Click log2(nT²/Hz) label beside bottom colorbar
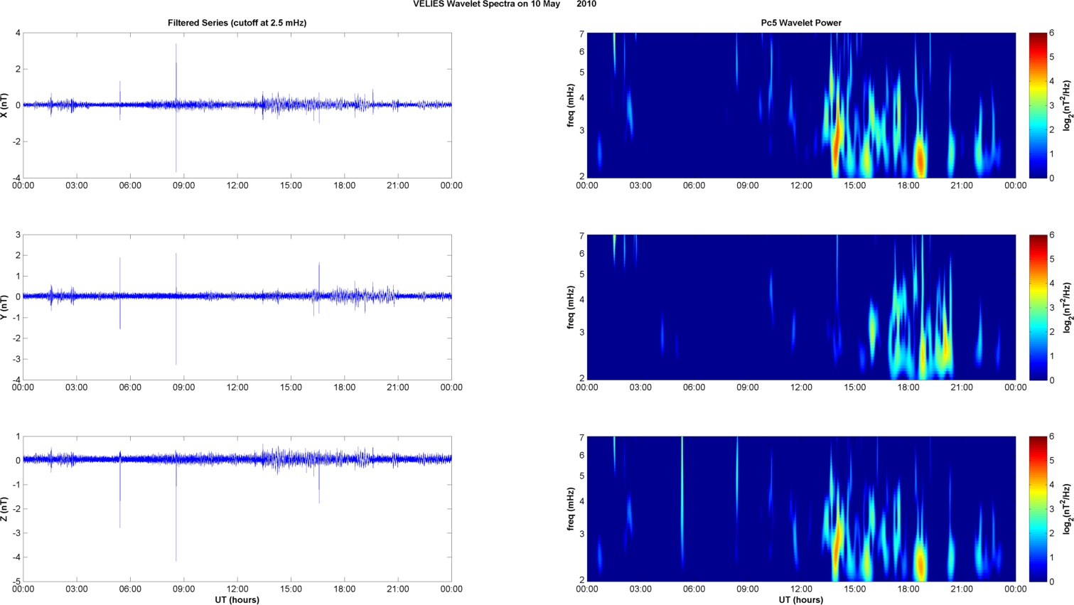 pyautogui.click(x=1067, y=509)
